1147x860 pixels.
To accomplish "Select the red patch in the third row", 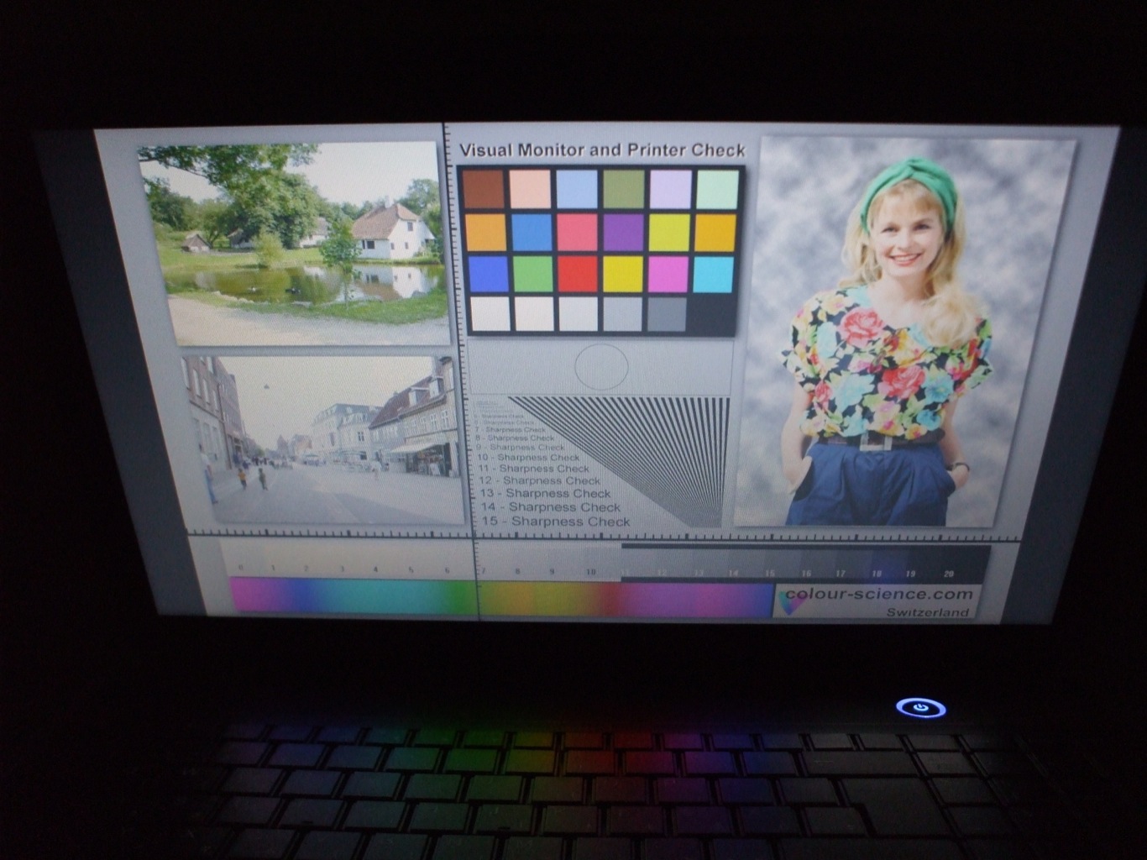I will pos(577,275).
